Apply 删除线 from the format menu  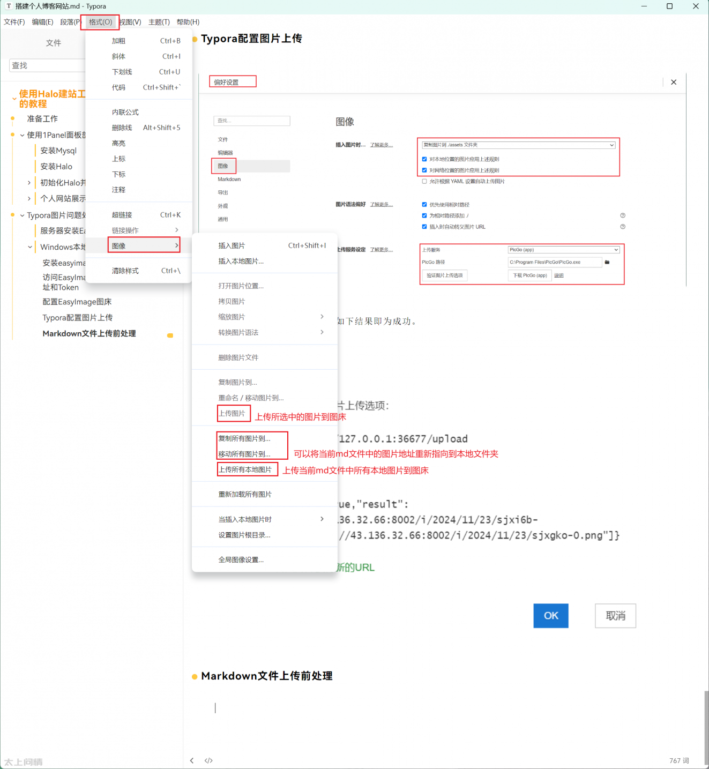tap(139, 128)
